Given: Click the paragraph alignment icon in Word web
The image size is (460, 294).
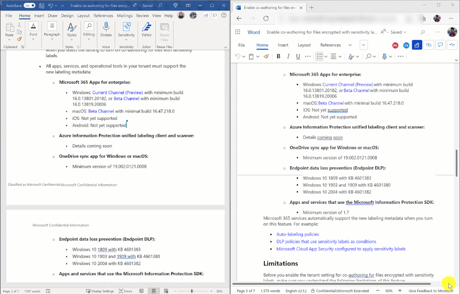Looking at the screenshot, I should pyautogui.click(x=333, y=56).
